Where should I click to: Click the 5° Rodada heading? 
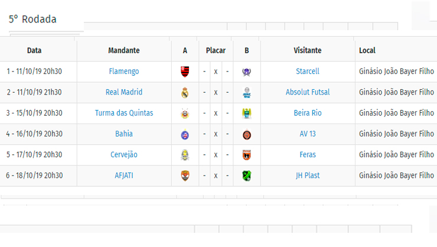click(32, 19)
